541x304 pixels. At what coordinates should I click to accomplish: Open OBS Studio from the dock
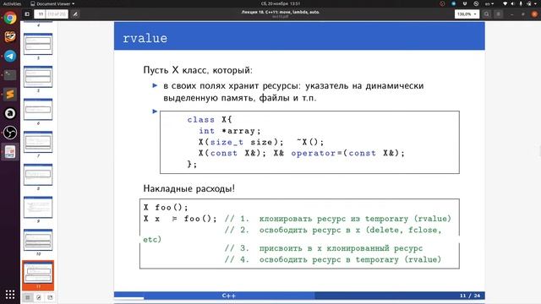10,133
